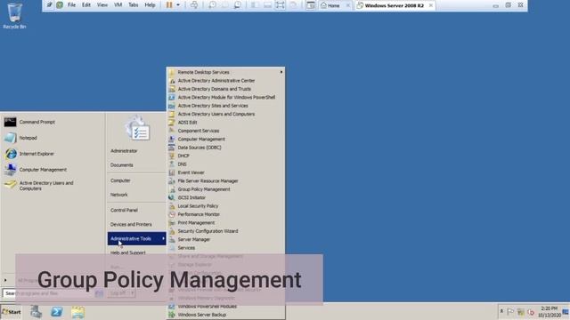Image resolution: width=570 pixels, height=320 pixels.
Task: Click the DHCP icon
Action: coord(172,156)
